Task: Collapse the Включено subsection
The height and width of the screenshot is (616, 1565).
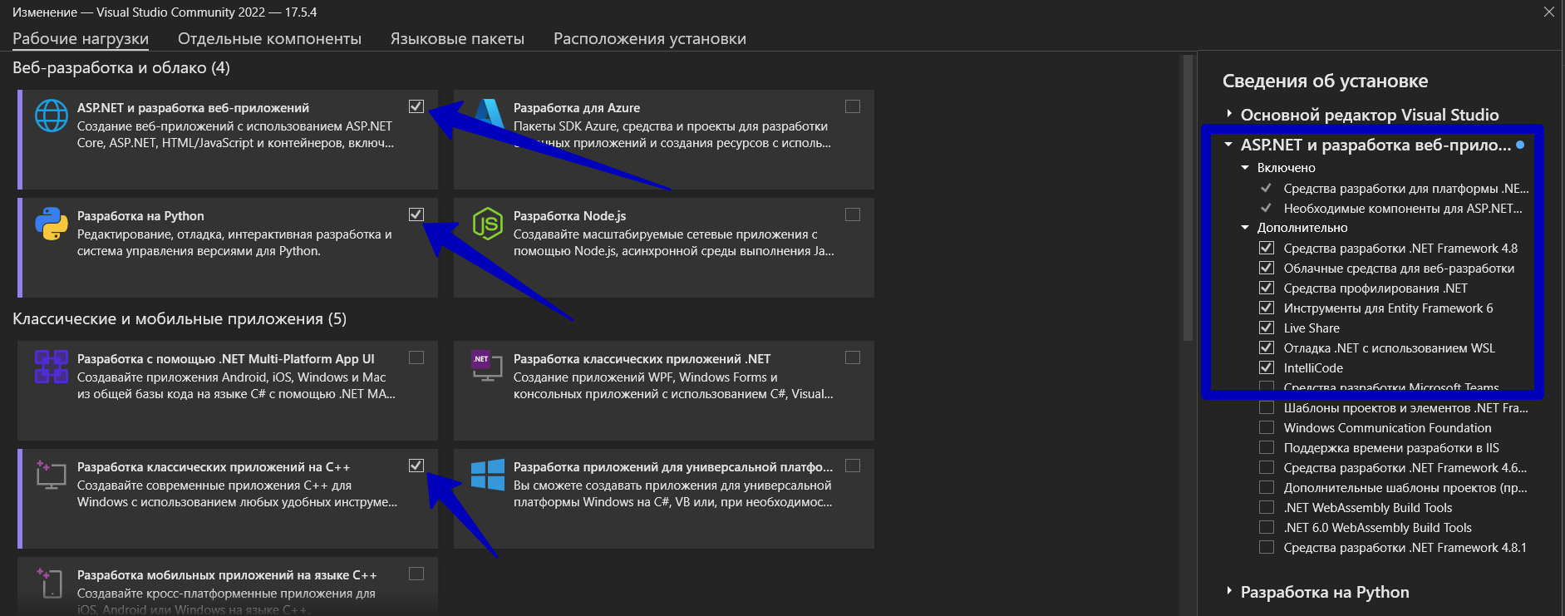Action: click(x=1245, y=168)
